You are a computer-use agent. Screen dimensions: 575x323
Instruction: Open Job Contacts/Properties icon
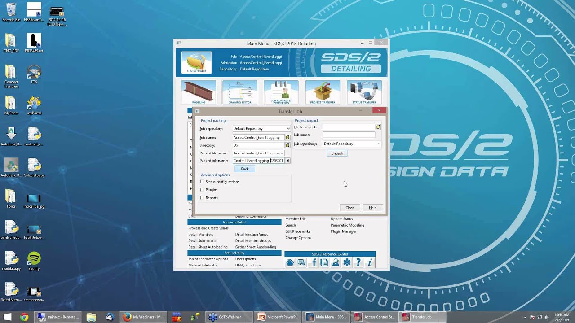tap(281, 92)
